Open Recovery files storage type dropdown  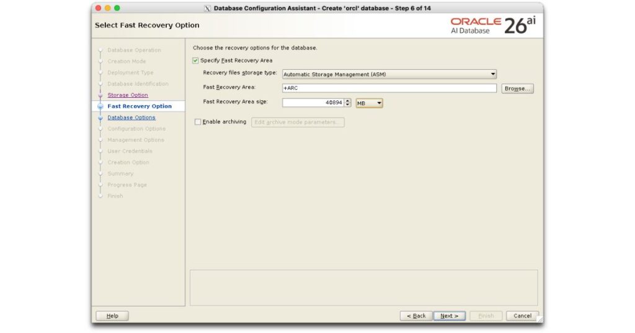389,74
